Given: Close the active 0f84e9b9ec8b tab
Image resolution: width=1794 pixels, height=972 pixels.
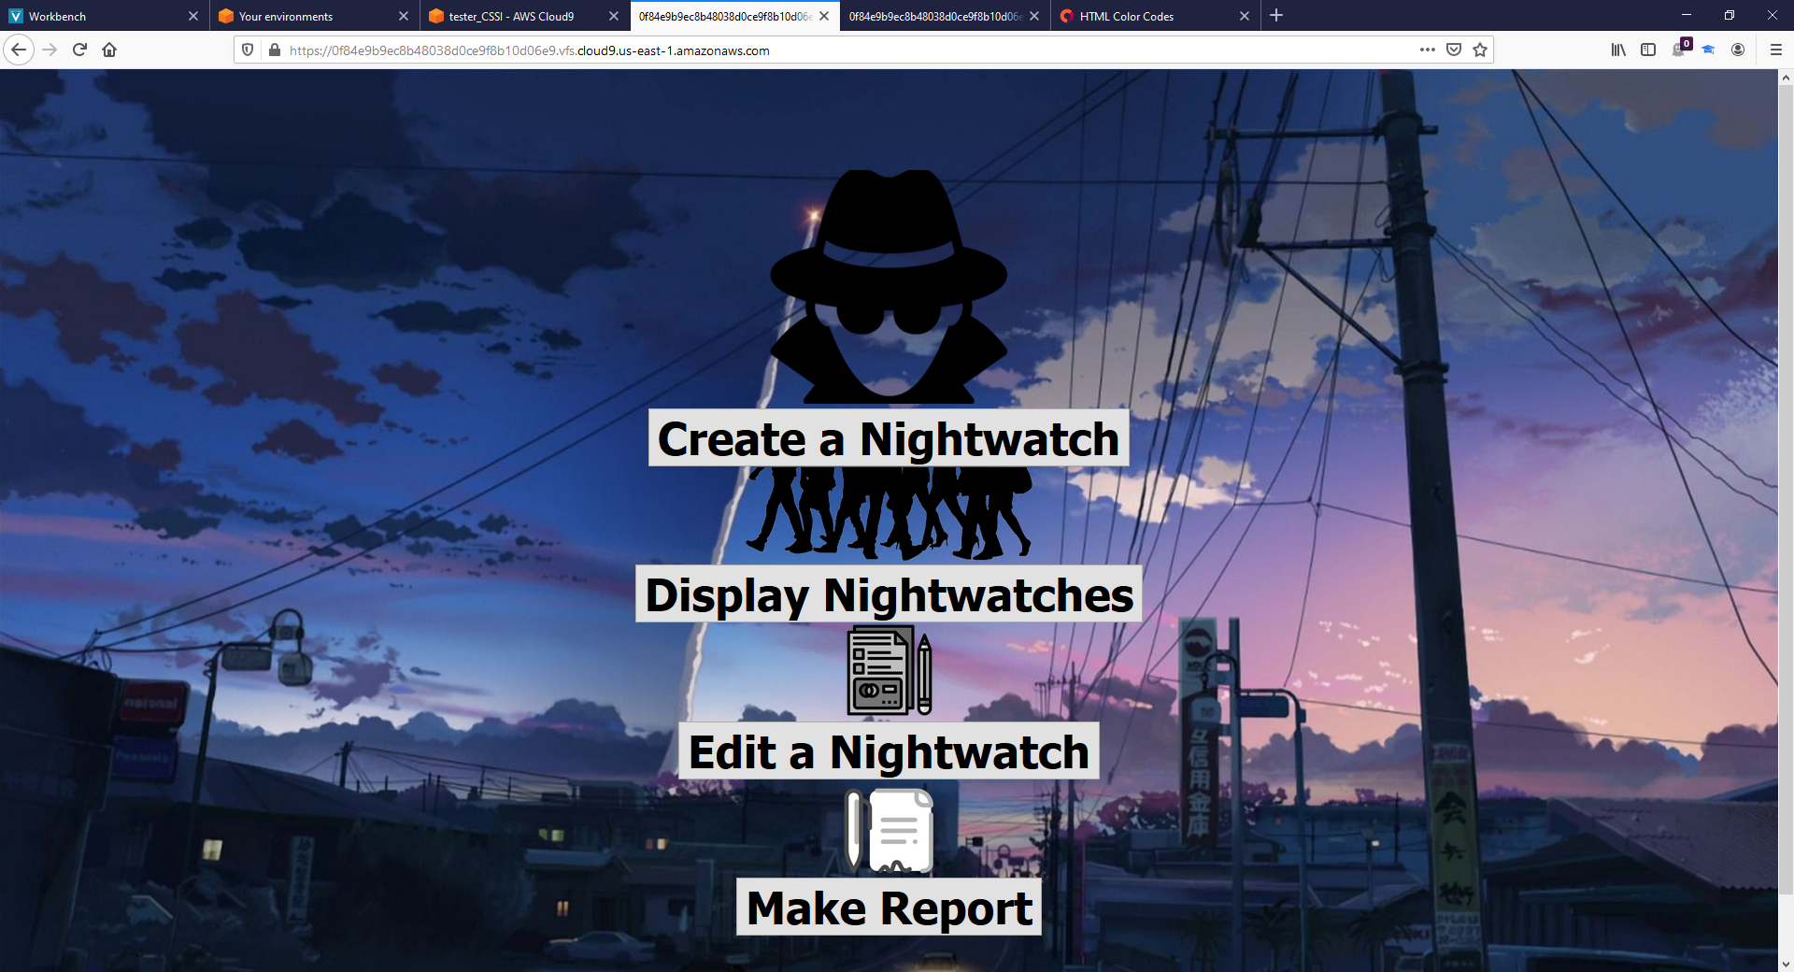Looking at the screenshot, I should click(x=824, y=16).
